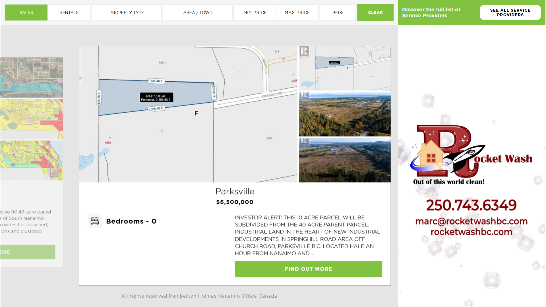View the middle aerial field photo
The height and width of the screenshot is (307, 546).
tap(345, 114)
